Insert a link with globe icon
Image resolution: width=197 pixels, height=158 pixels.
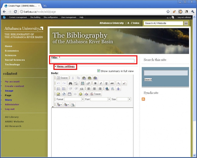click(107, 89)
